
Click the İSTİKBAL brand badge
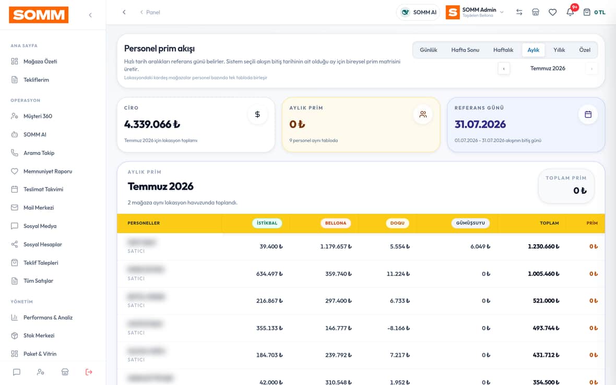(x=267, y=223)
